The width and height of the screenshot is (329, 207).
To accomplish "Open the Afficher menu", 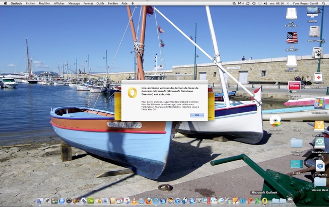I will [59, 4].
